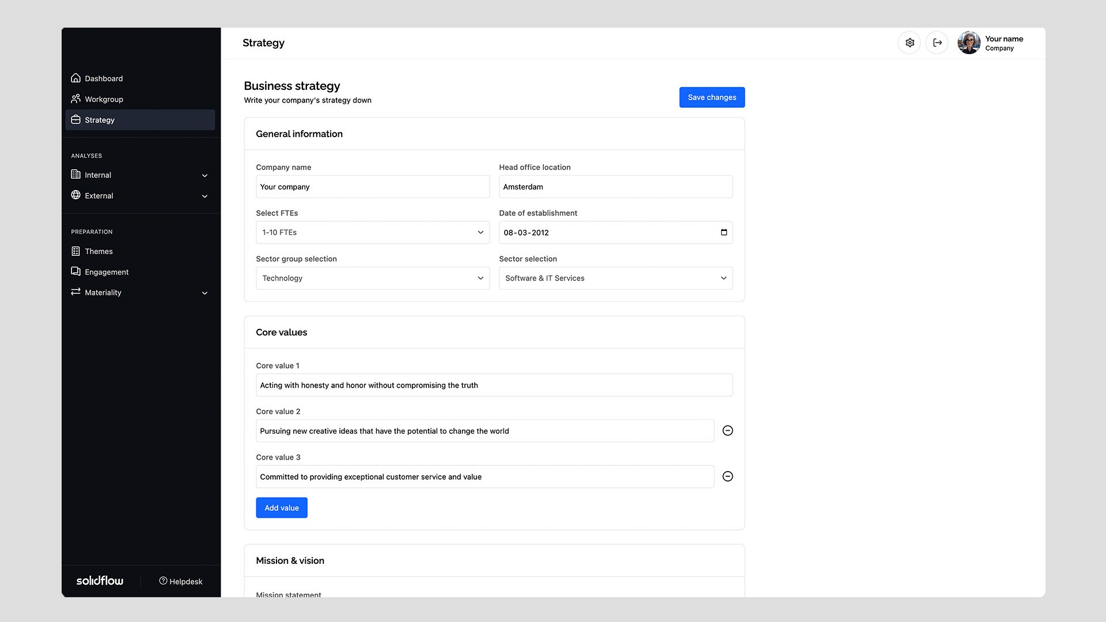Open the Sector group selection dropdown
The height and width of the screenshot is (622, 1106).
click(373, 278)
